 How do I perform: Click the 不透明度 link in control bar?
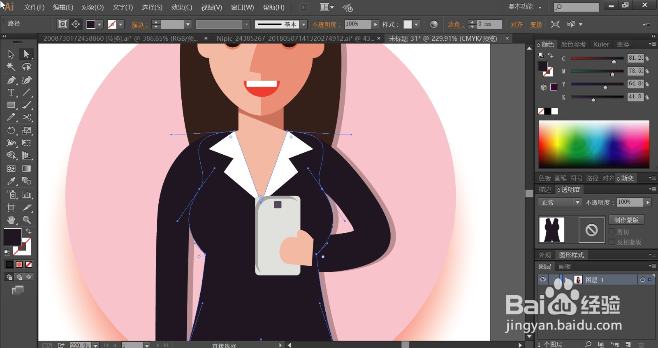tap(327, 25)
